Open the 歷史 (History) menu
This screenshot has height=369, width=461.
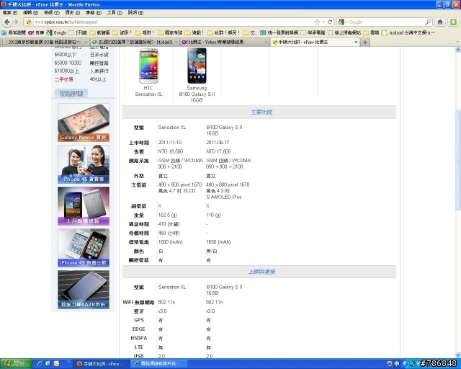72,12
